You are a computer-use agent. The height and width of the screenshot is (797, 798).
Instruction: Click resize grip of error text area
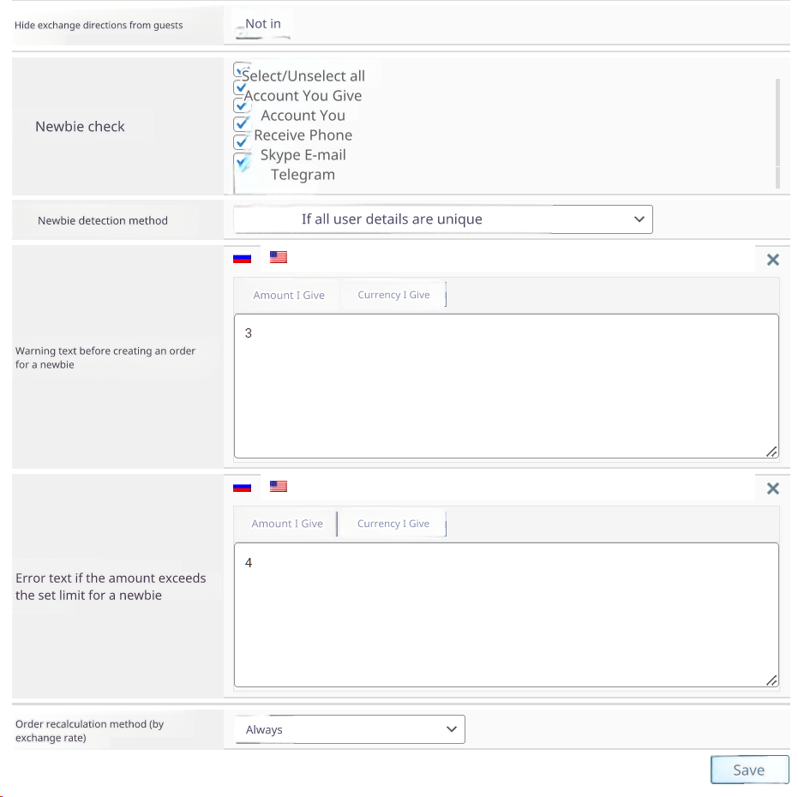point(771,680)
